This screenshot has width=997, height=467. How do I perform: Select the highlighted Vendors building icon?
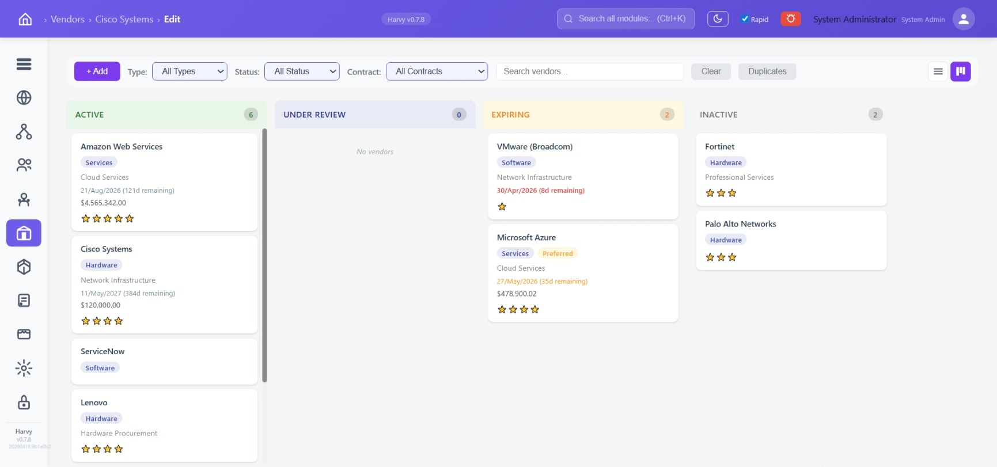(24, 233)
